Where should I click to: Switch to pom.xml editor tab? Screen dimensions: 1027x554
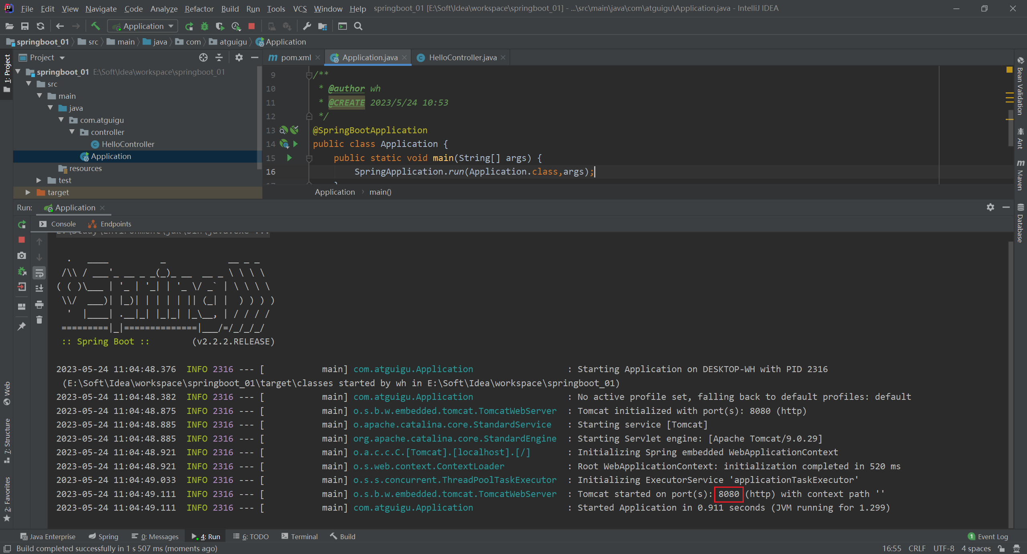point(296,57)
